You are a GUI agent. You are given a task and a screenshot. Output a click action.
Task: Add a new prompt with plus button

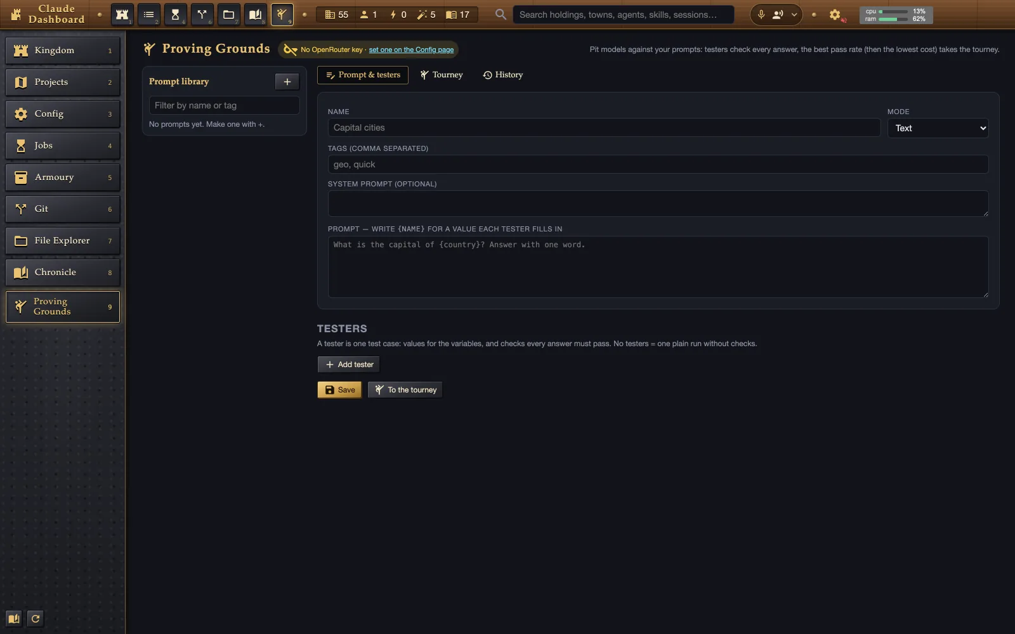(x=287, y=82)
